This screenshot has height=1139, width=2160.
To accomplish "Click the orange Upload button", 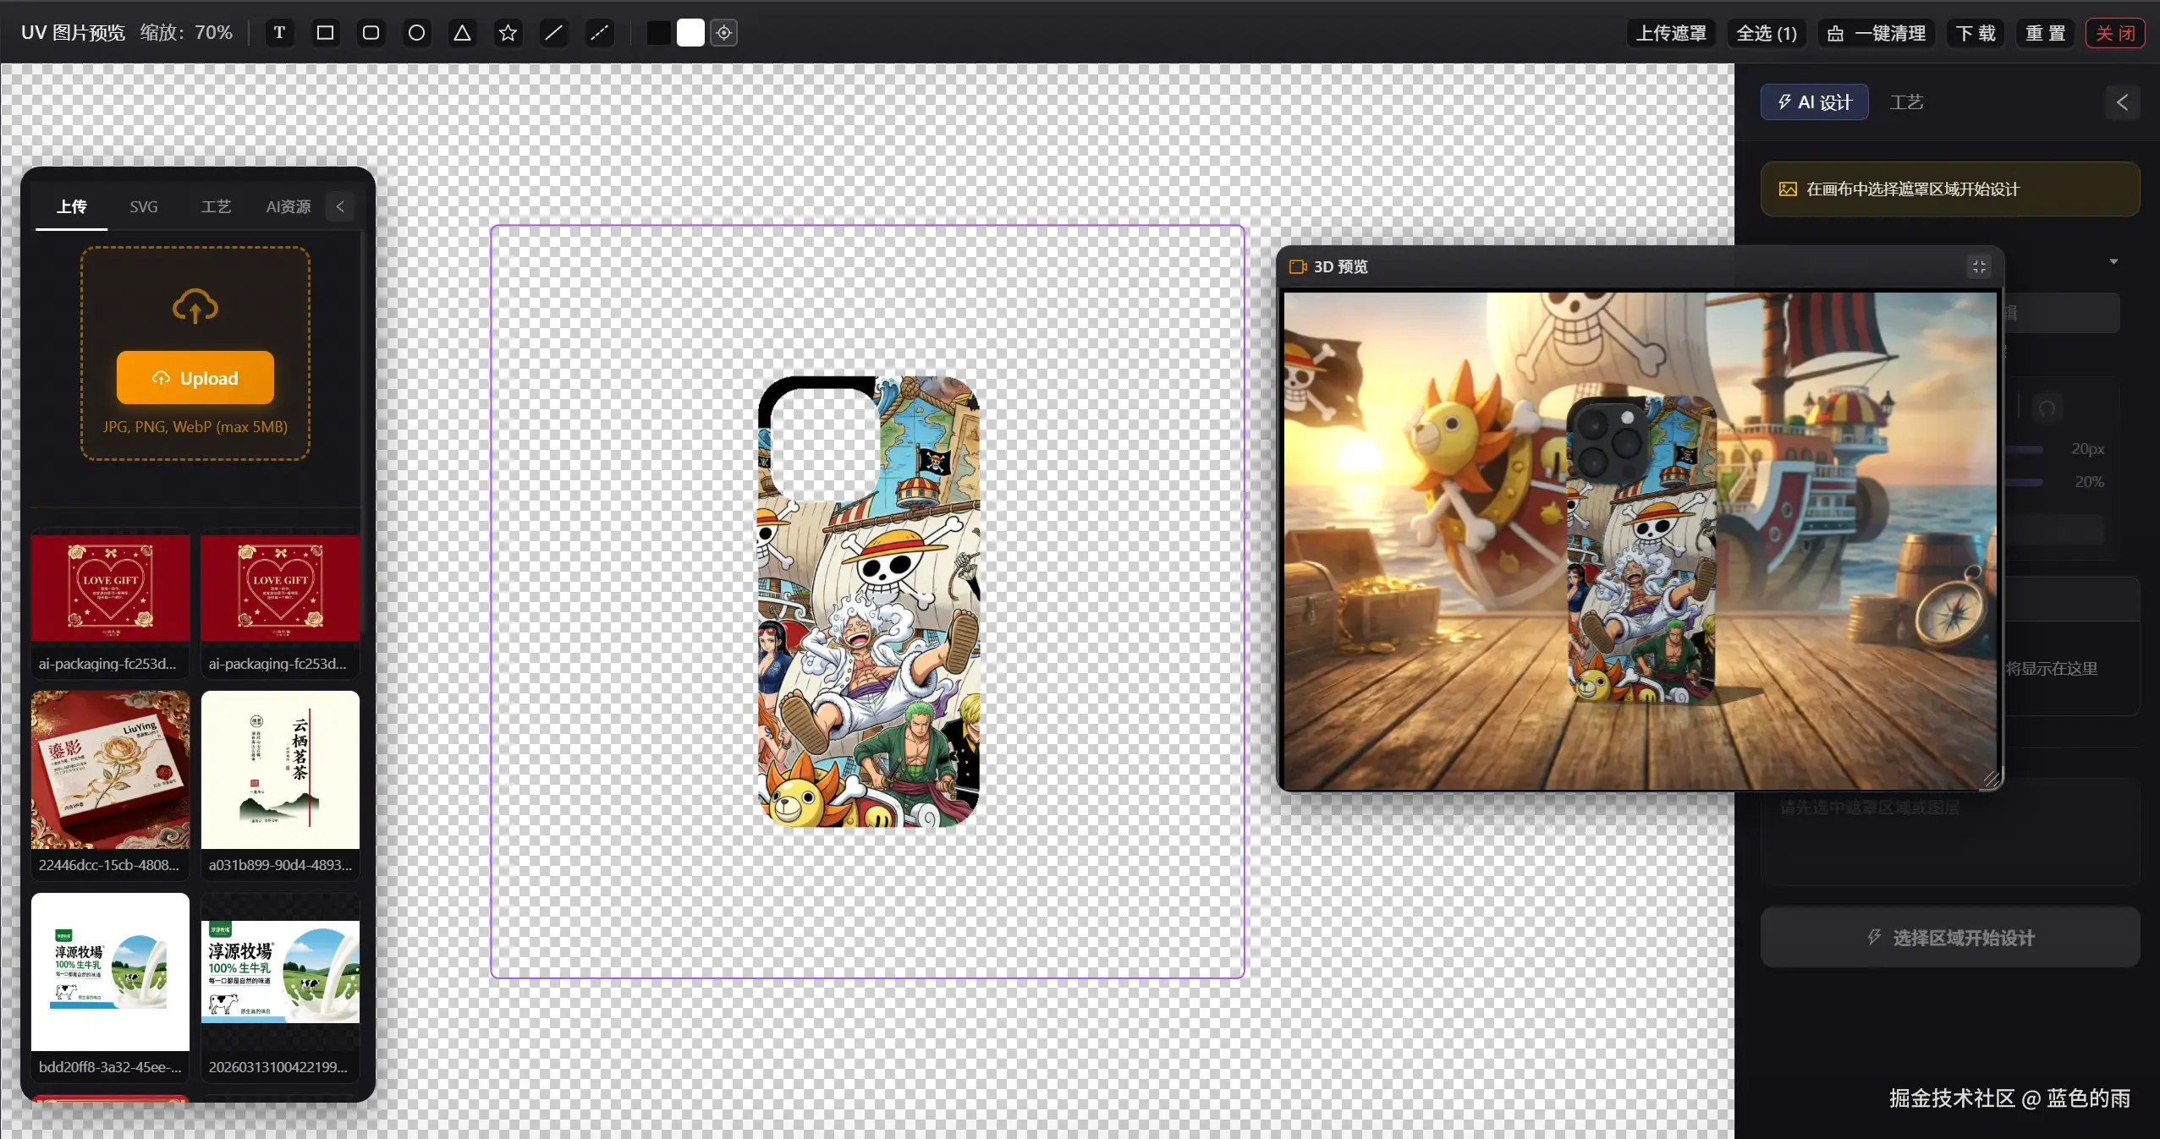I will [x=195, y=378].
